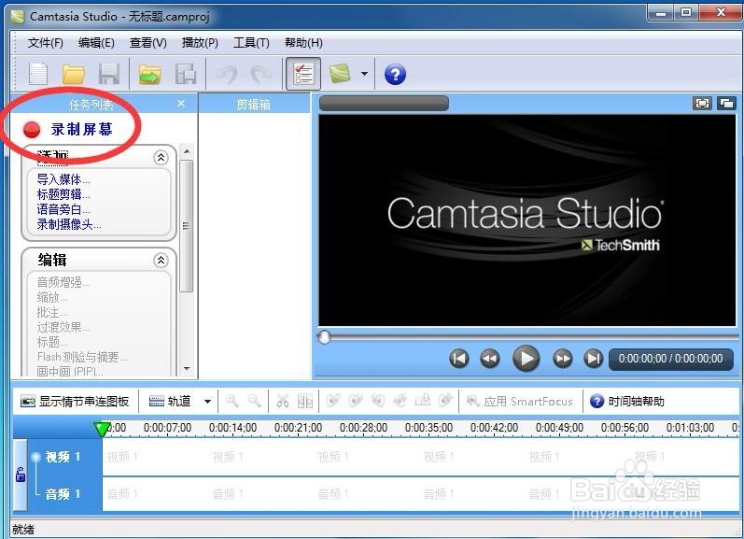This screenshot has width=744, height=539.
Task: Click the redo arrow icon
Action: tap(261, 75)
